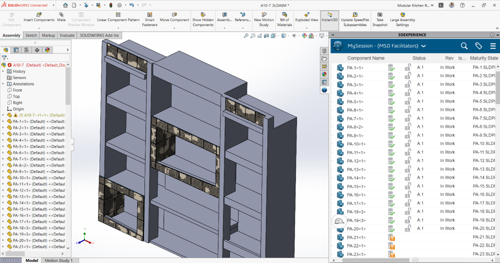This screenshot has width=500, height=263.
Task: Select PA-22<1> in 3DEXPERIENCE list
Action: 356,246
